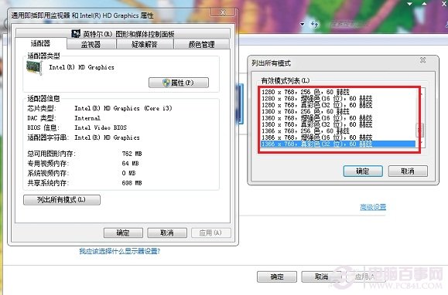Click 应用(A) in the properties dialog
Screen dimensions: 448x295
210,233
